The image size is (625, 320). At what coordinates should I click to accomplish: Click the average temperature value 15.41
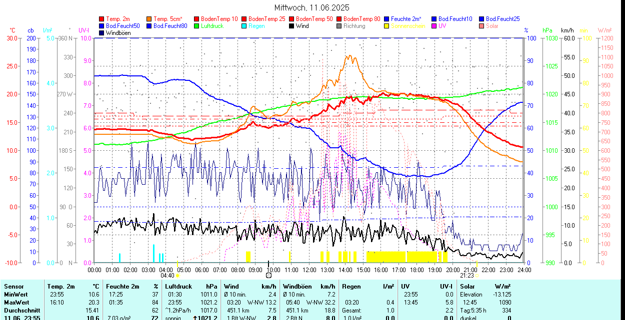91,311
